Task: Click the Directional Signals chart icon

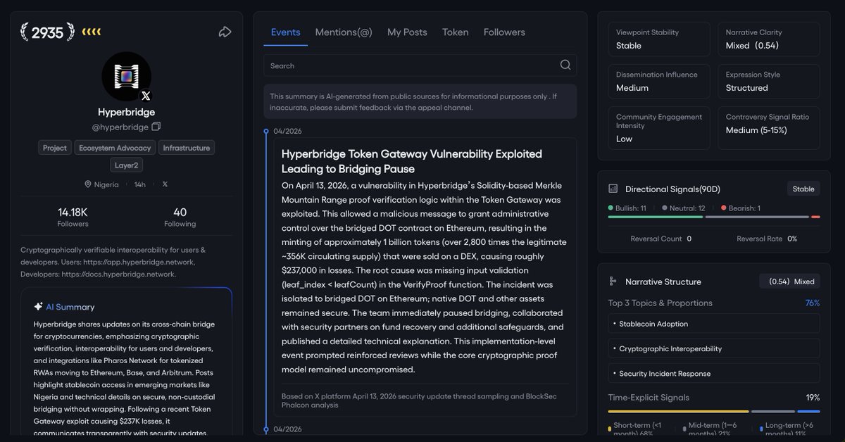Action: click(x=613, y=189)
